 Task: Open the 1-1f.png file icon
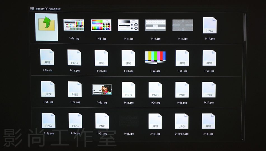point(210,25)
